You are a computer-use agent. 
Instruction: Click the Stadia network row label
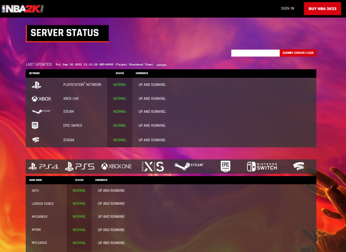pos(69,140)
